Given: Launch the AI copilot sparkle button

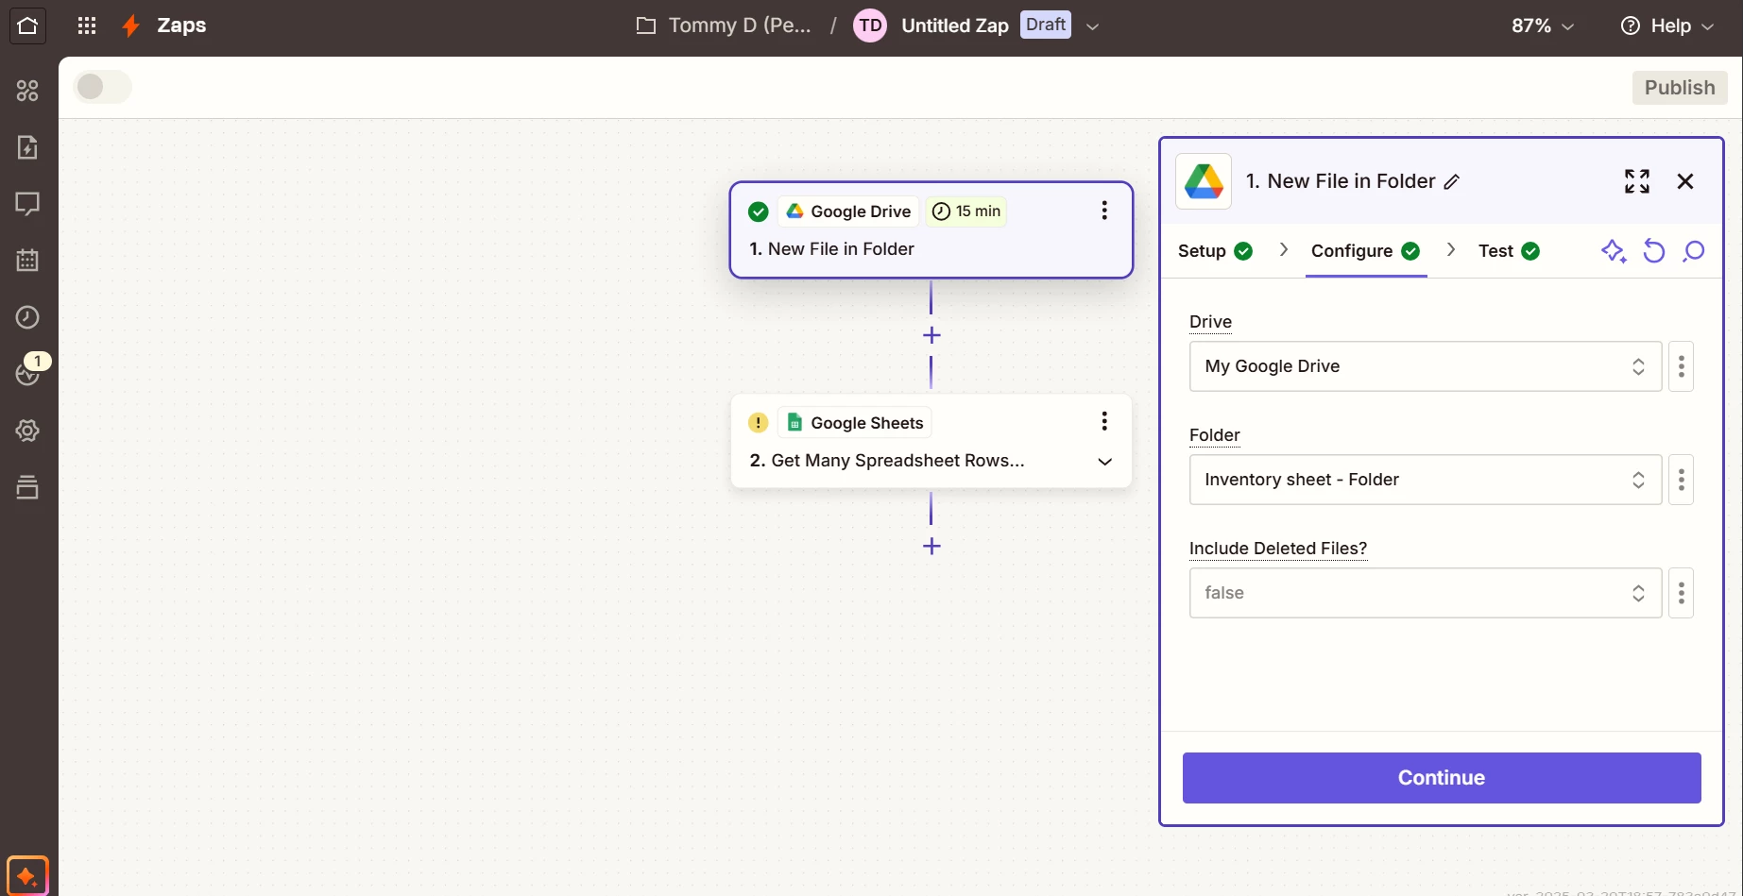Looking at the screenshot, I should click(x=27, y=876).
